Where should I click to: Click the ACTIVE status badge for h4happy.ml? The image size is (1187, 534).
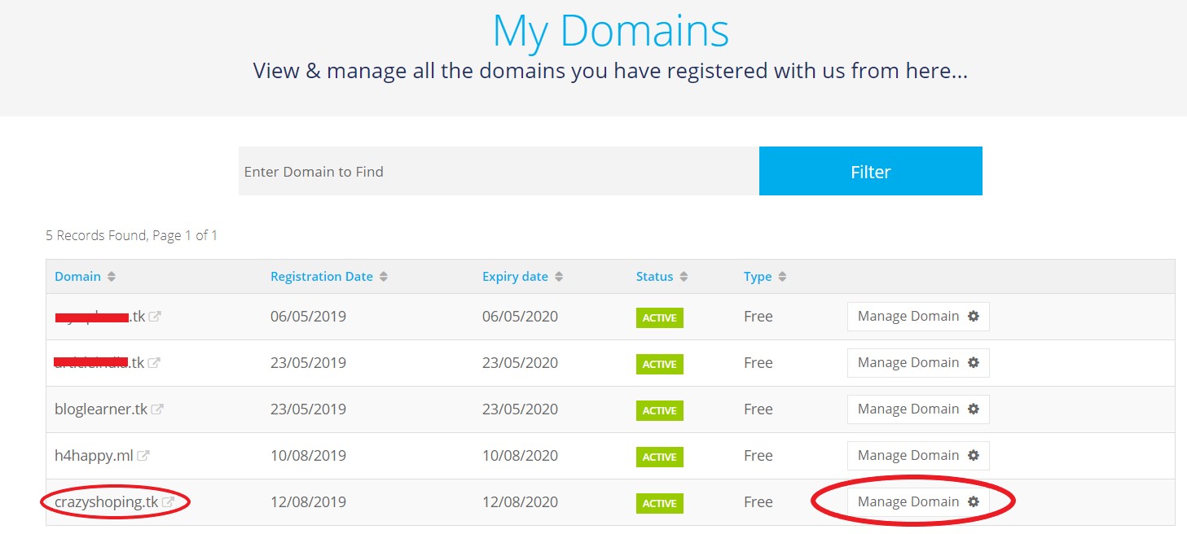pyautogui.click(x=658, y=457)
